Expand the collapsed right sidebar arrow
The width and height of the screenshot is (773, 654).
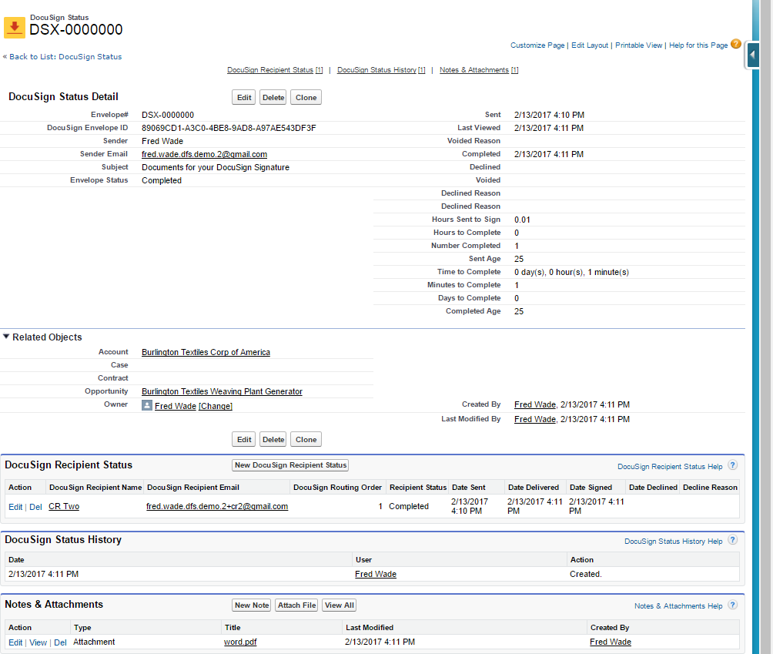752,55
